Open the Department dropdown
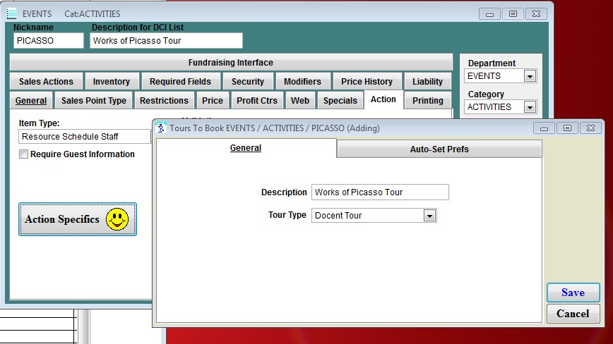The image size is (613, 344). click(x=530, y=76)
